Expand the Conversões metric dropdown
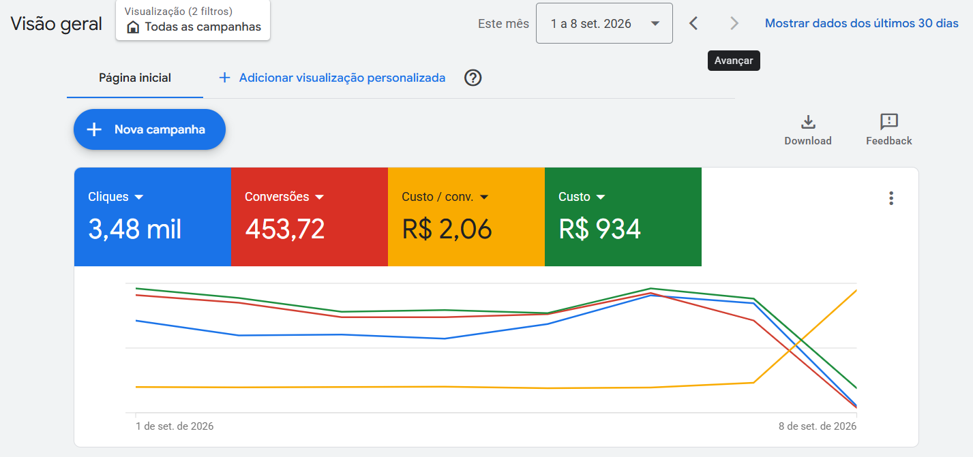Image resolution: width=973 pixels, height=457 pixels. [x=320, y=197]
